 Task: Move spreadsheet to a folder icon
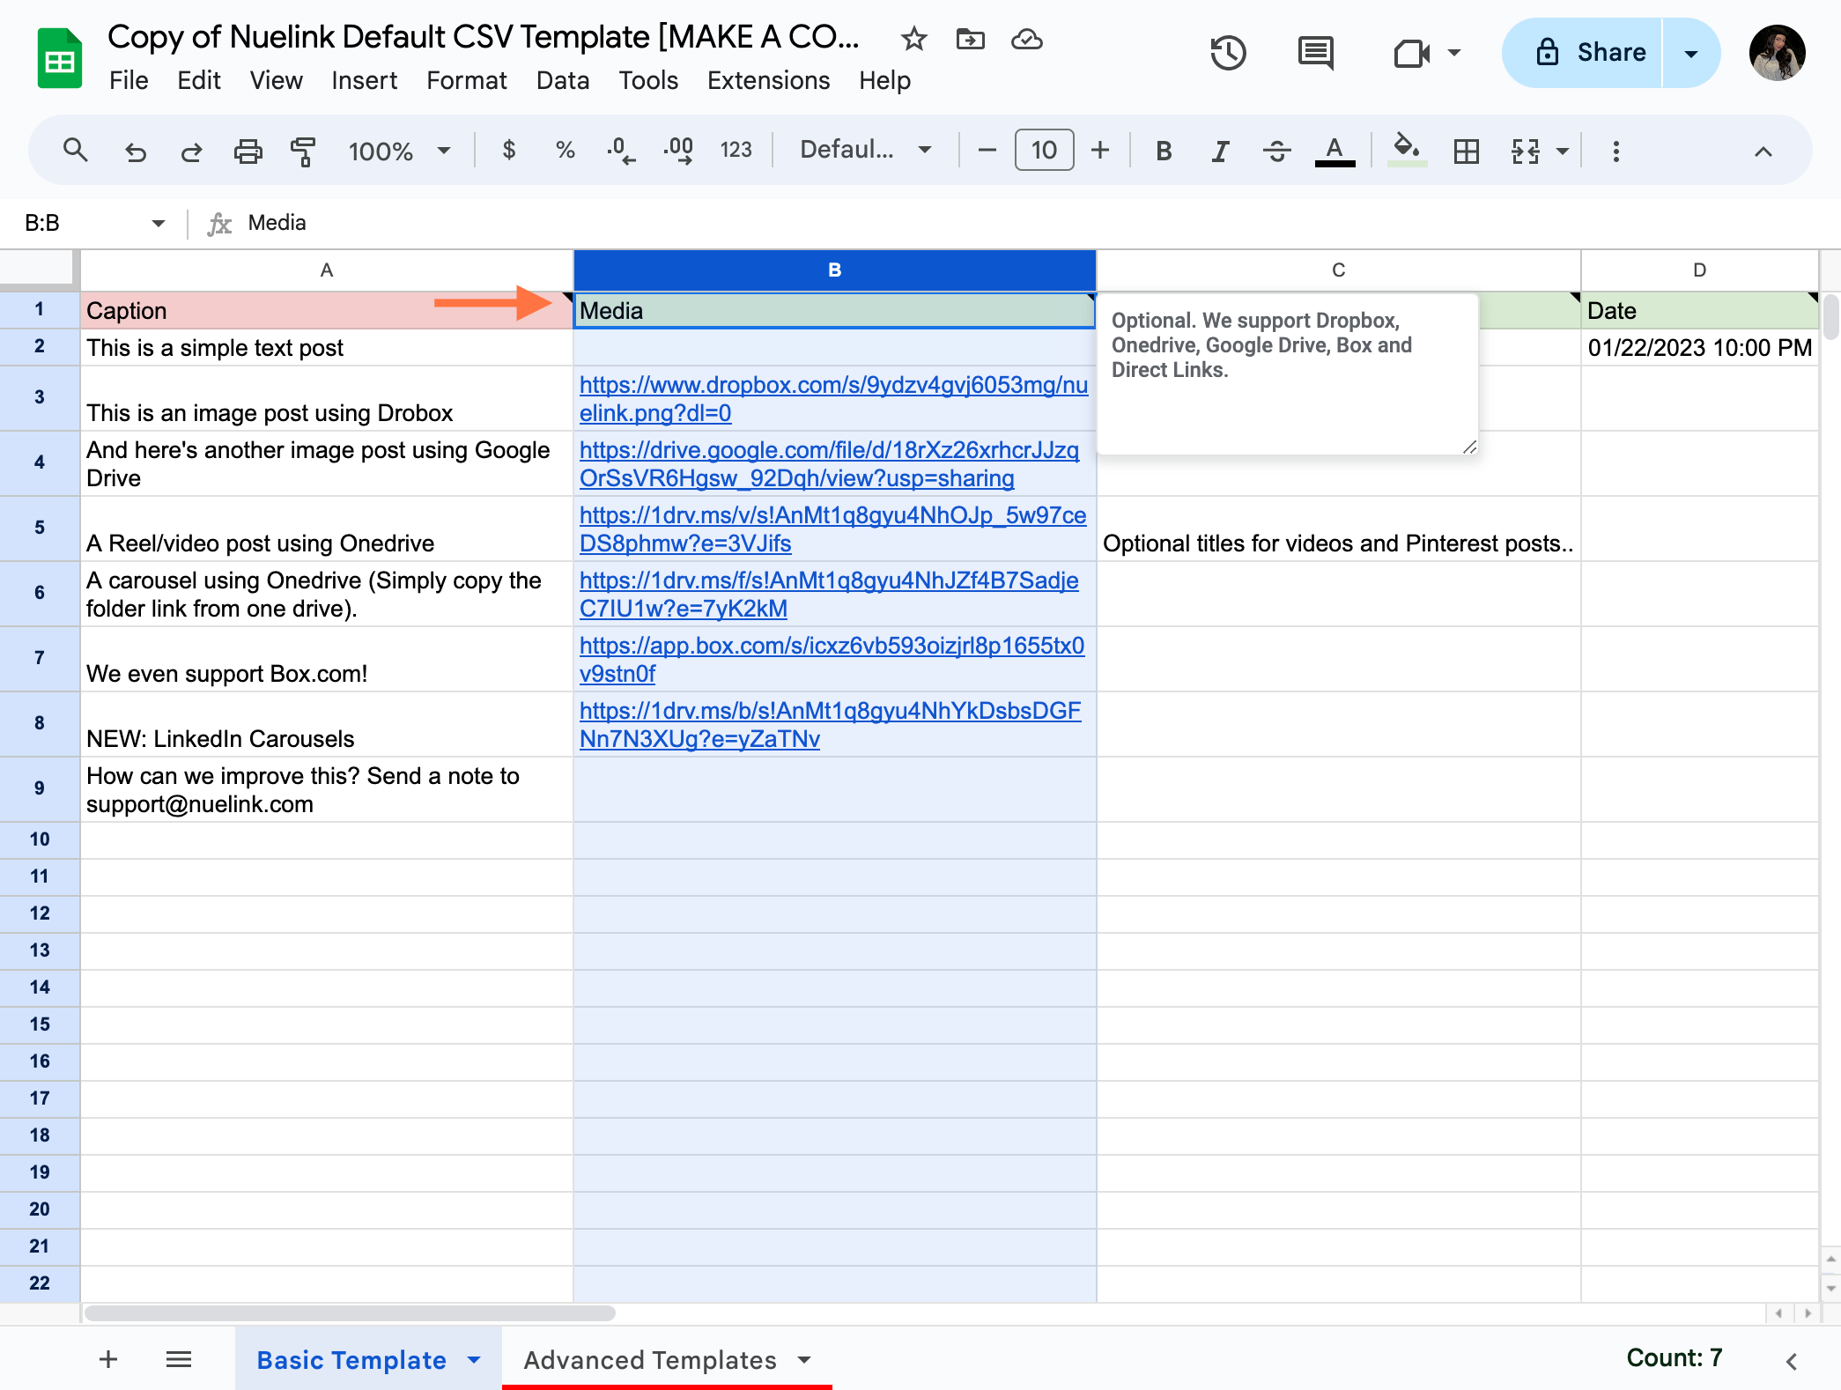tap(970, 39)
